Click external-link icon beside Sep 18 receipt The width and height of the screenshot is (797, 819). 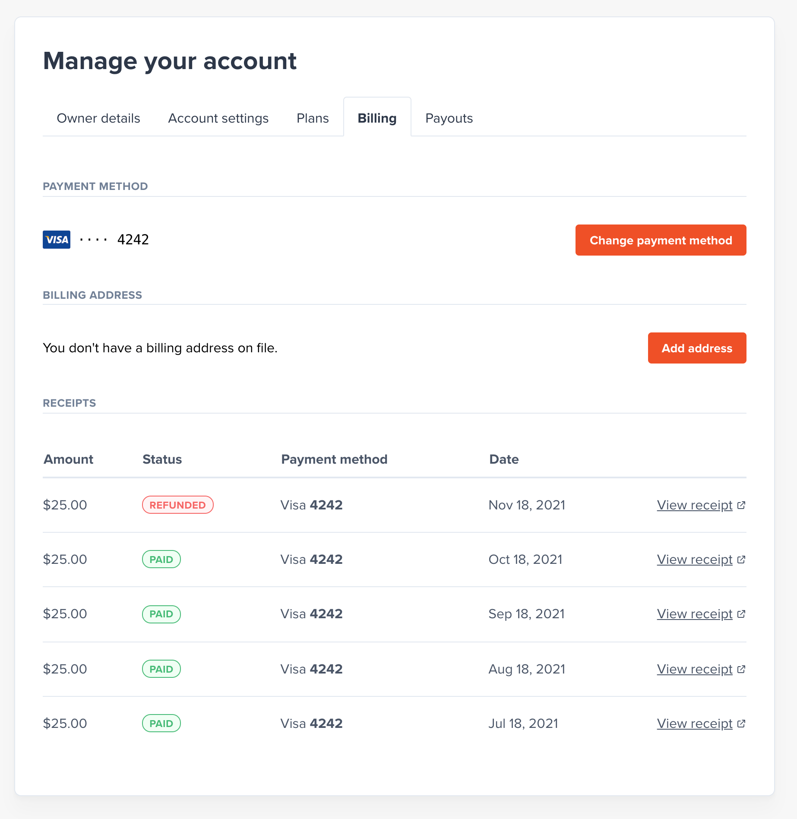point(742,613)
